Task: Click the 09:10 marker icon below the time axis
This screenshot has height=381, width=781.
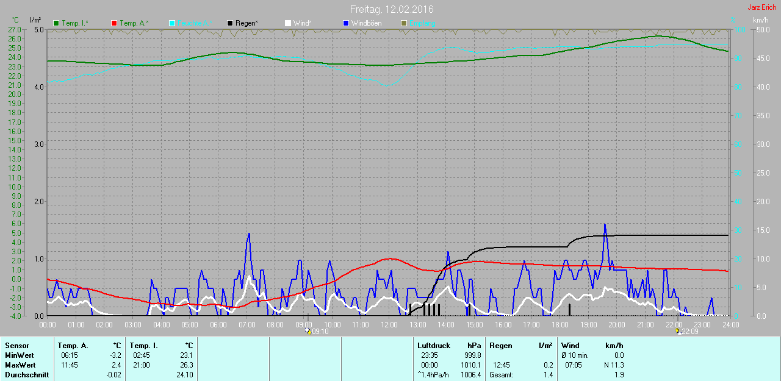Action: 308,332
